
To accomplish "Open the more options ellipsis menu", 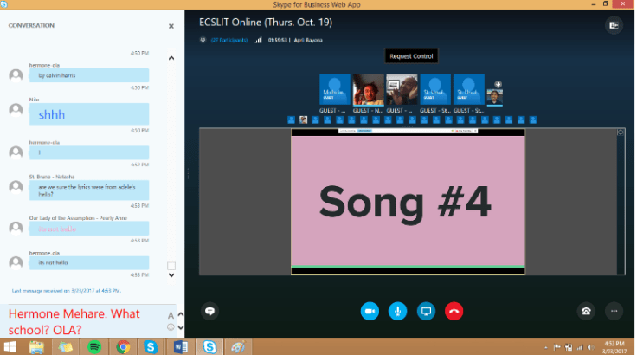I will pos(614,311).
